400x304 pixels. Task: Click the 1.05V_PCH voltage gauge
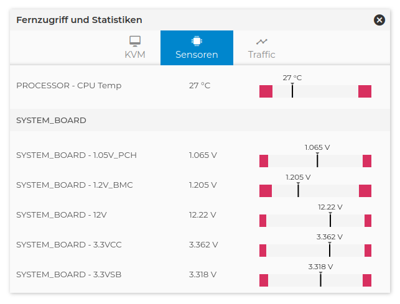315,161
